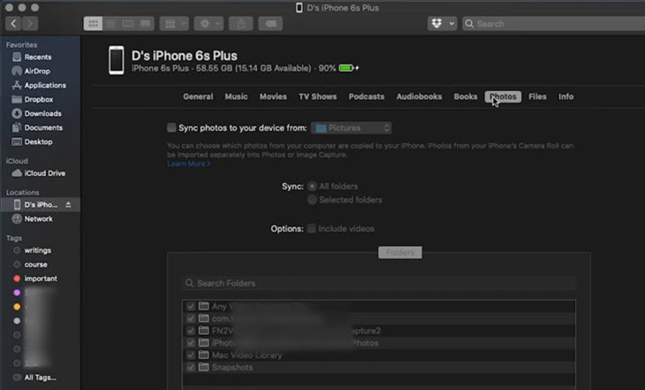Switch to the Audiobooks tab
Image resolution: width=645 pixels, height=390 pixels.
419,96
